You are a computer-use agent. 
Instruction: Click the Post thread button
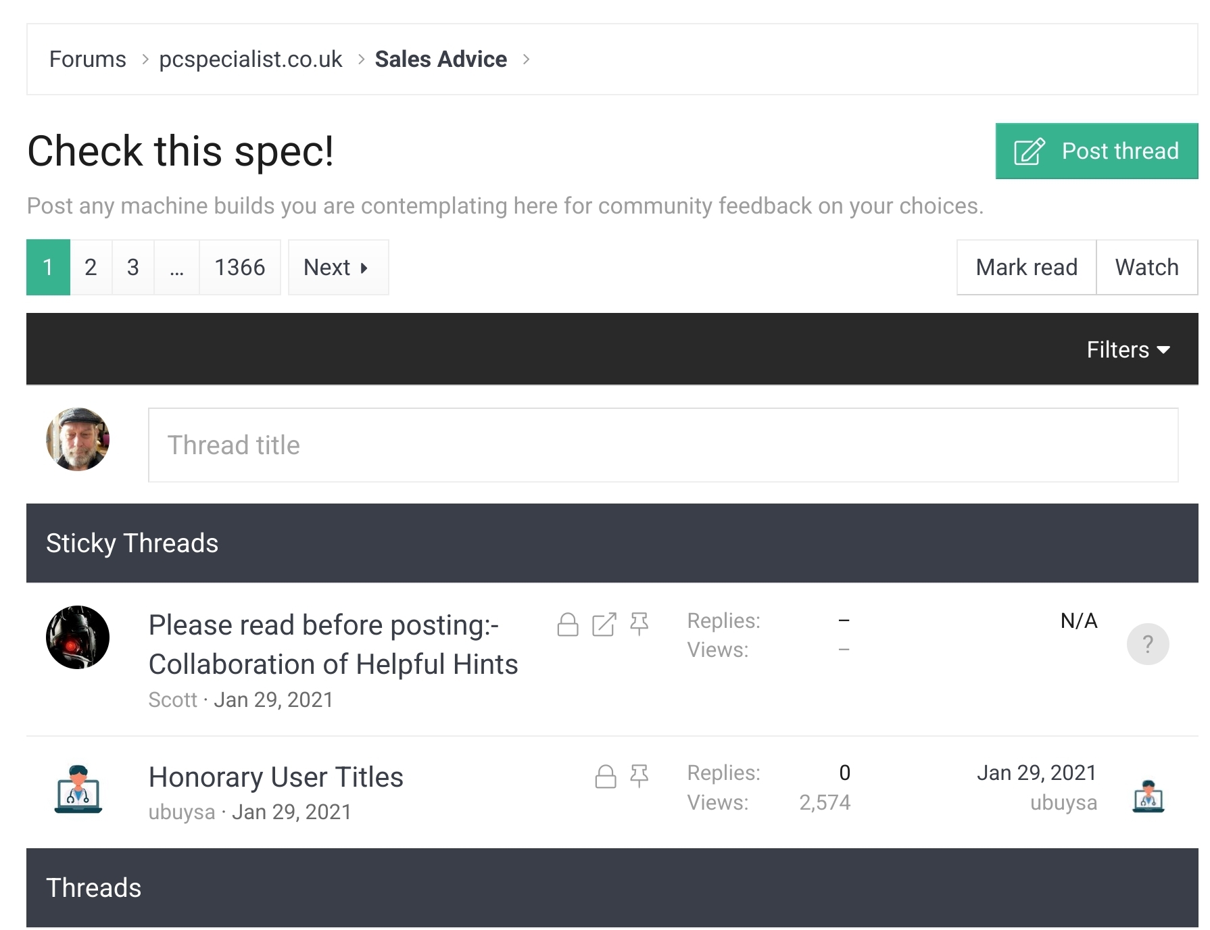1096,151
